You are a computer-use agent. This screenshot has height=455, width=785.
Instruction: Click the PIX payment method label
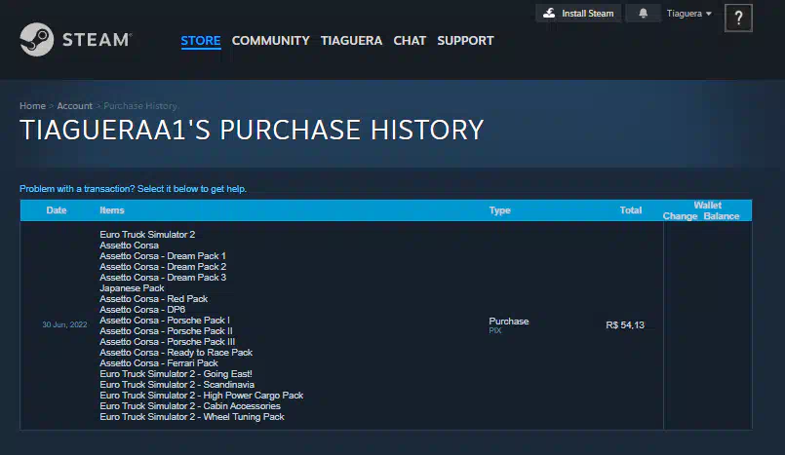tap(495, 331)
